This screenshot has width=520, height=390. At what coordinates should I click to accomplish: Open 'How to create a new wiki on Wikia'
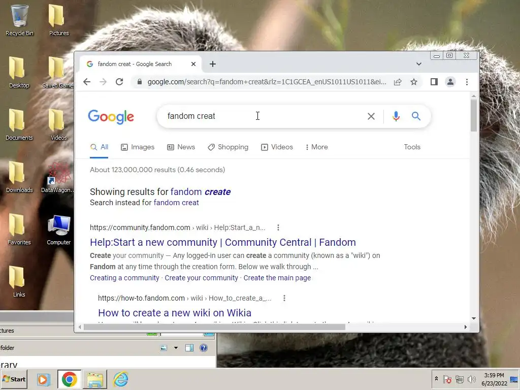coord(175,313)
